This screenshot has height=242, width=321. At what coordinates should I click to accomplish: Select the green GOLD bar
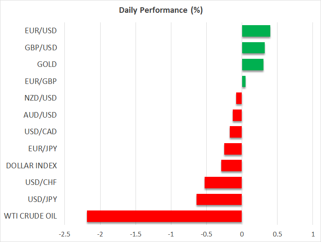coord(252,65)
